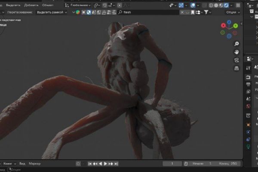This screenshot has width=258, height=172.
Task: Switch perspective/orthographic with the grid icon
Action: 236,68
